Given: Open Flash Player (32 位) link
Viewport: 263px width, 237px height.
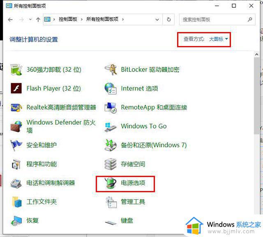Looking at the screenshot, I should pyautogui.click(x=54, y=88).
